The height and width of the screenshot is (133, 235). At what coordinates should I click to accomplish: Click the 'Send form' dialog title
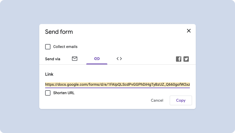coord(59,32)
